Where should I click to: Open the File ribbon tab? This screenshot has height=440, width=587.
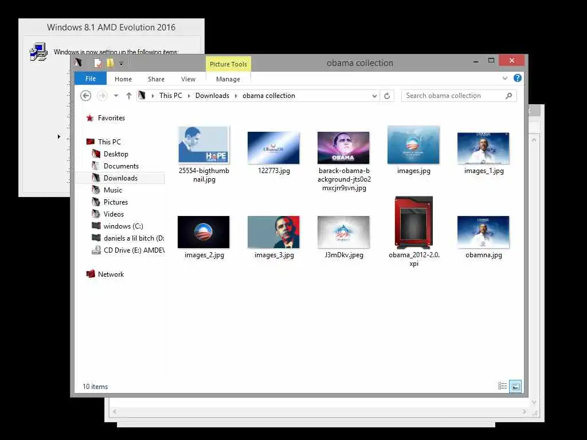tap(90, 78)
